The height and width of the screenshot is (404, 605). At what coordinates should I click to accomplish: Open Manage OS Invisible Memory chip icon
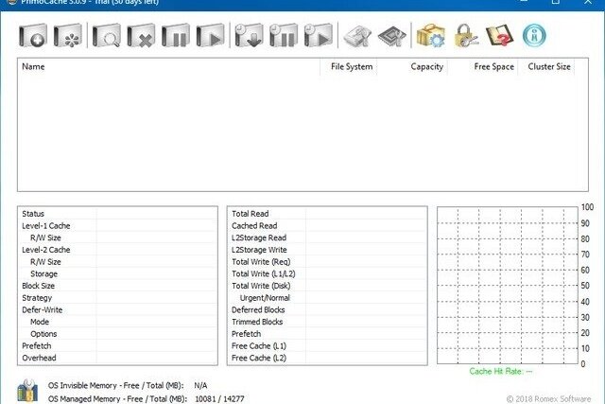click(392, 36)
